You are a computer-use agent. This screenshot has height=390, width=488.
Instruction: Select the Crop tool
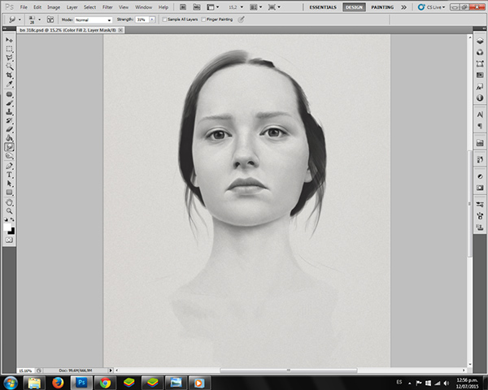pos(9,75)
